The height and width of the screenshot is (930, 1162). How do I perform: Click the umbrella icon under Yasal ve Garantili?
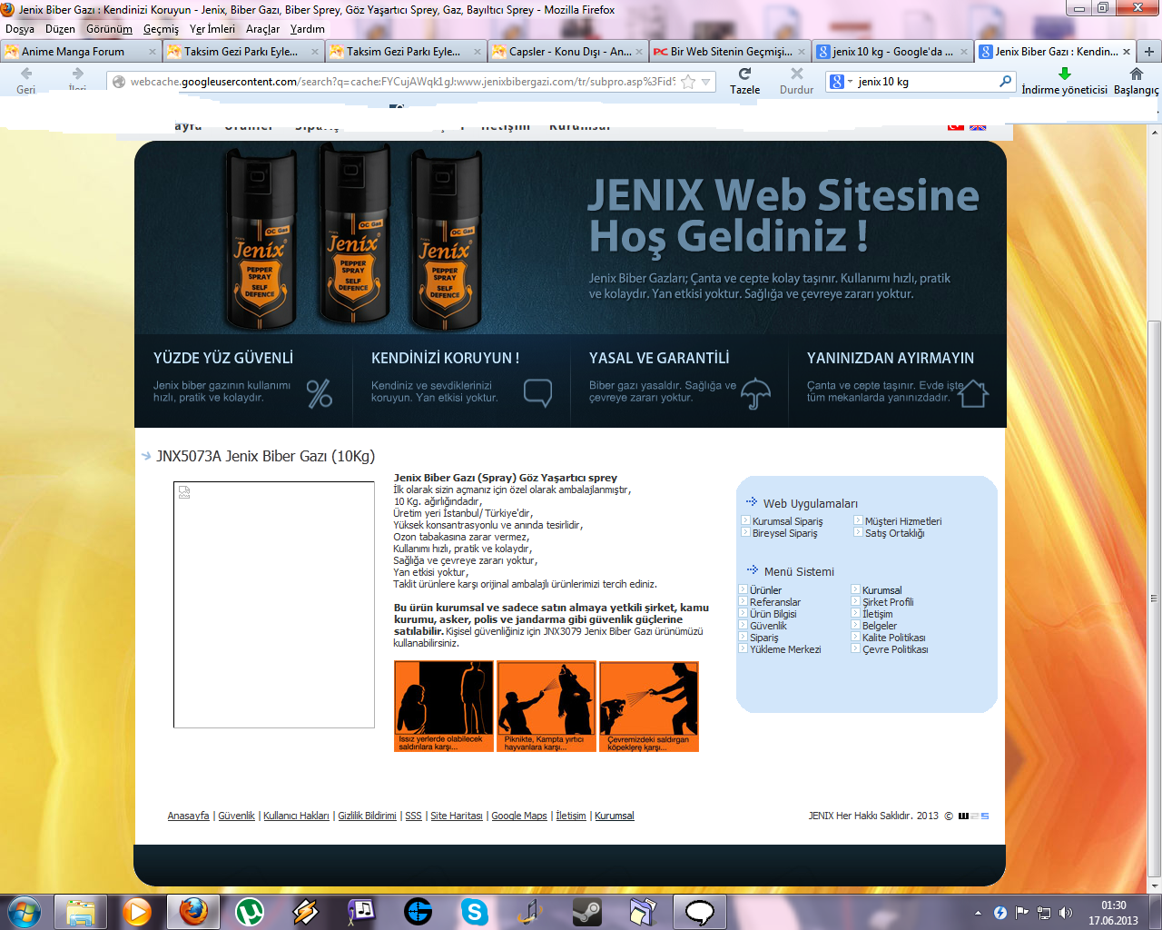(755, 393)
